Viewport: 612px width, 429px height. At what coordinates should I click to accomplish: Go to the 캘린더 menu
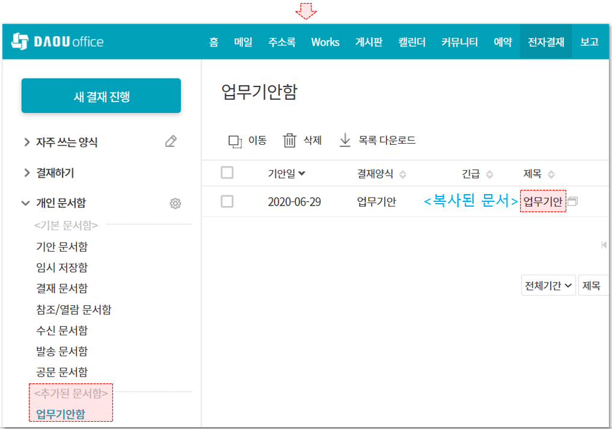pyautogui.click(x=411, y=42)
